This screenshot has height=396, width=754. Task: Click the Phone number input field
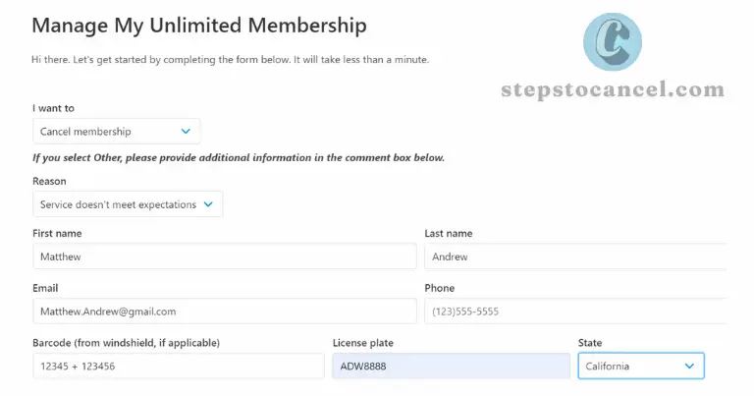pos(575,311)
